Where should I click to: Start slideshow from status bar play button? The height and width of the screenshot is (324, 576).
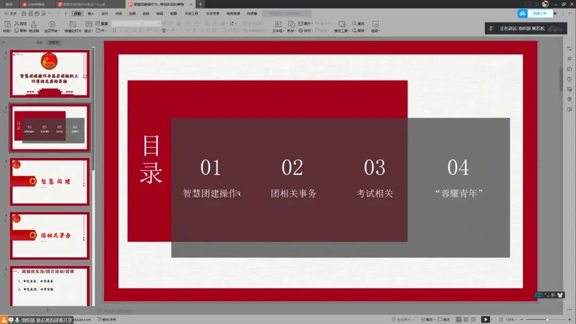point(485,319)
